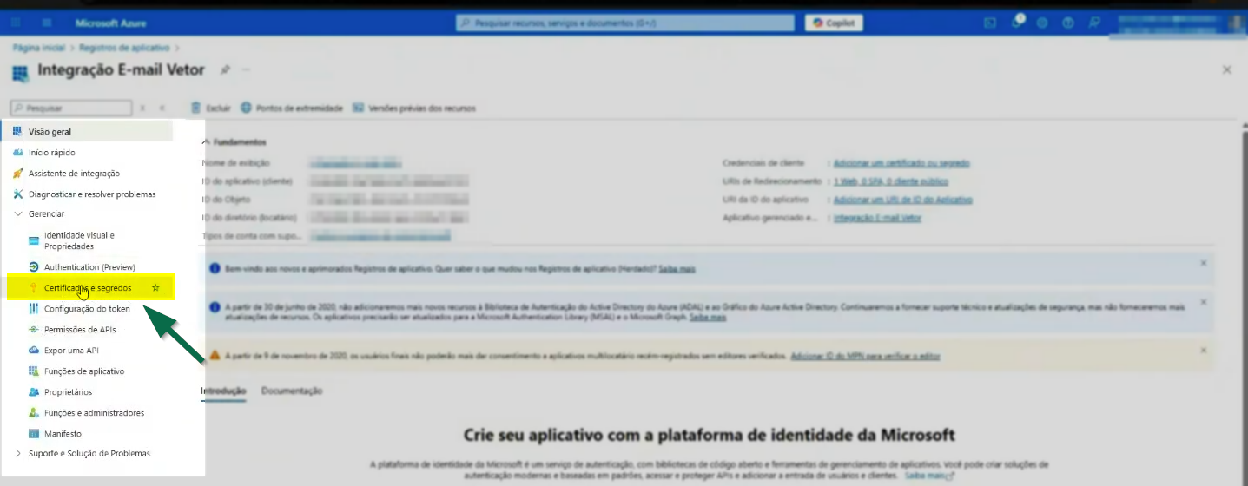Dismiss the Bem-vindo information banner
1248x486 pixels.
point(1203,262)
